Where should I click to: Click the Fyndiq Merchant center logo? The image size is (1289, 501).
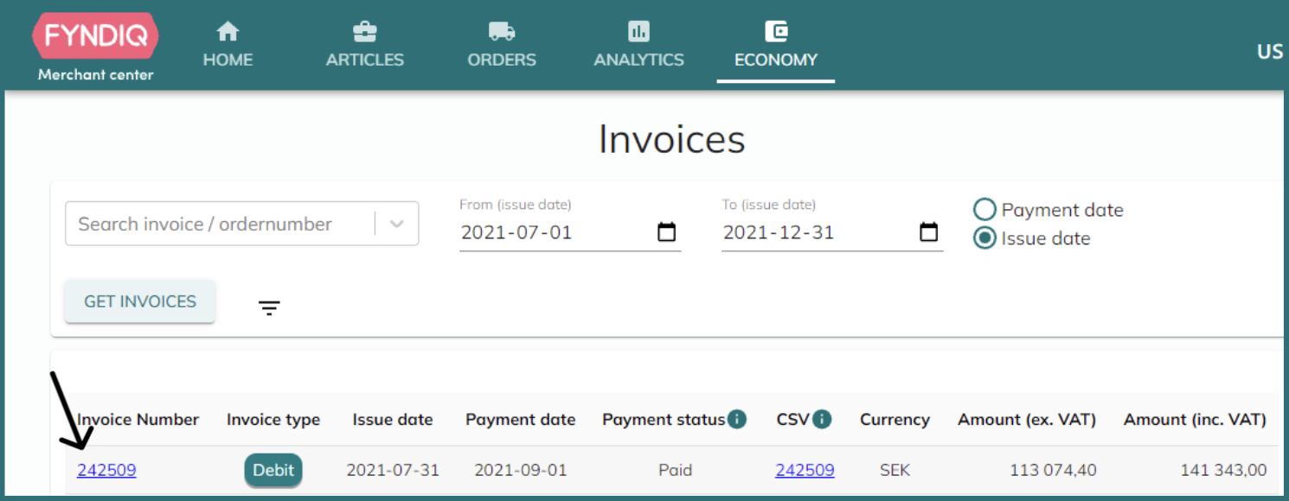(95, 48)
